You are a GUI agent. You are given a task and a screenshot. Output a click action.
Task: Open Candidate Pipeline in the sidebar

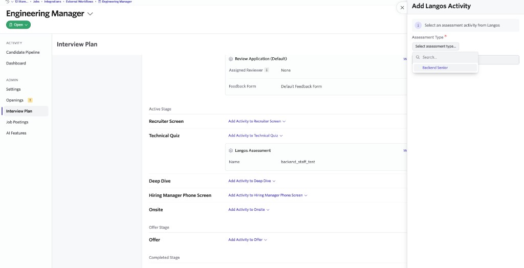tap(23, 53)
